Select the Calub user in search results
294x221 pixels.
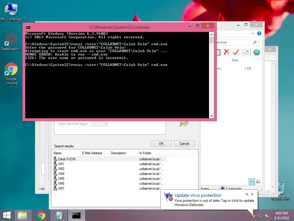point(109,159)
